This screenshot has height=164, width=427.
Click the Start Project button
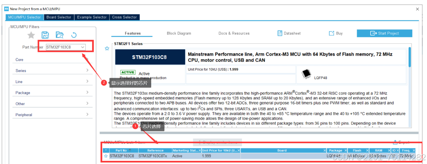(384, 33)
